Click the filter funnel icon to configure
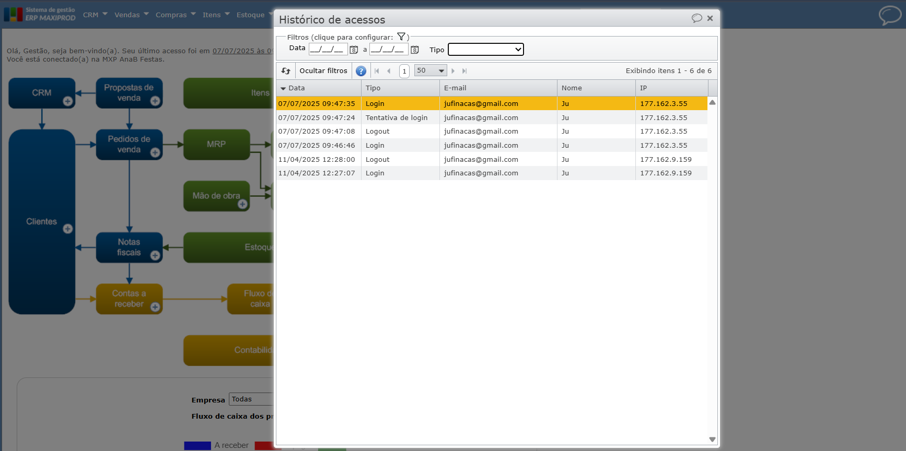 401,37
